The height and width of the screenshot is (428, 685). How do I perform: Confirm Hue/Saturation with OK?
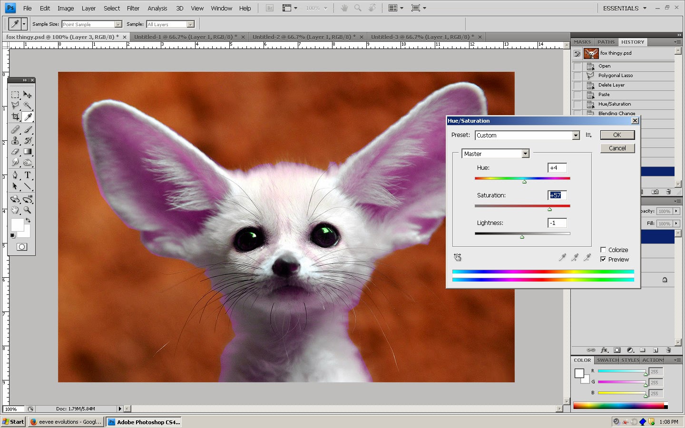point(617,135)
